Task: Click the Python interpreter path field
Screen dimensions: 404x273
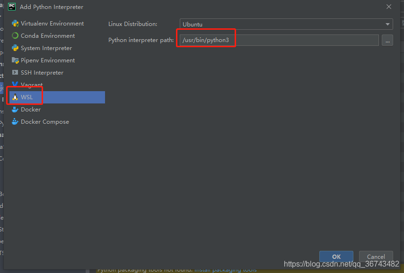Action: pos(279,40)
